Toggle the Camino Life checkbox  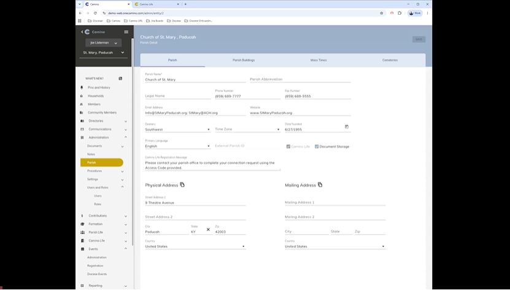[x=288, y=146]
